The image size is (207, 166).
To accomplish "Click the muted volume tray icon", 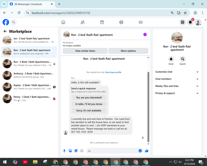I will pos(180,162).
